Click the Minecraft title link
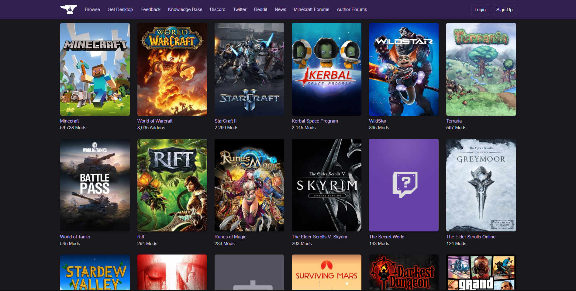The width and height of the screenshot is (576, 291). 69,121
